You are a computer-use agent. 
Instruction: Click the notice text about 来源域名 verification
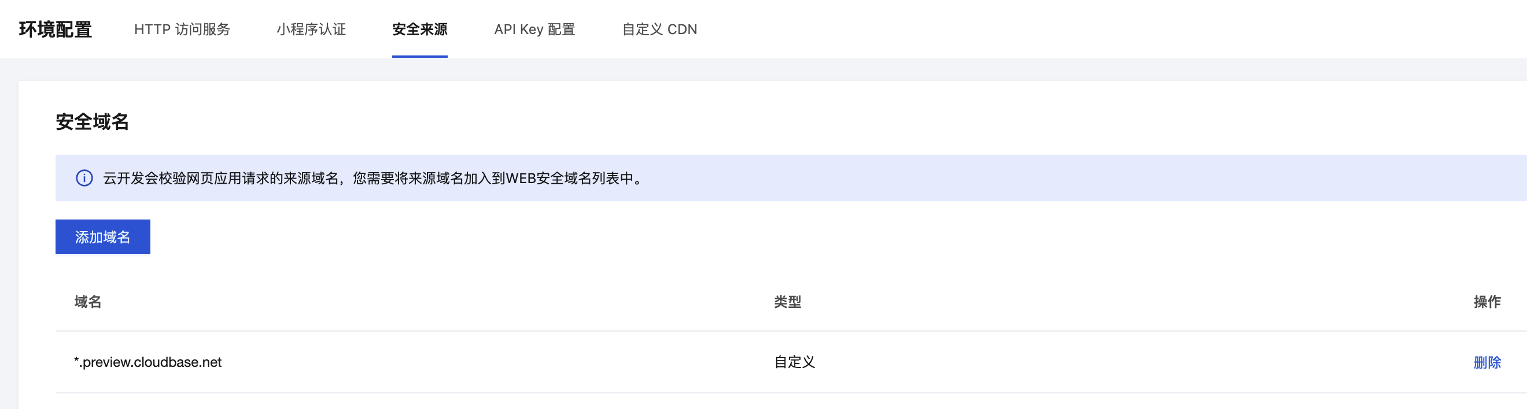click(374, 178)
